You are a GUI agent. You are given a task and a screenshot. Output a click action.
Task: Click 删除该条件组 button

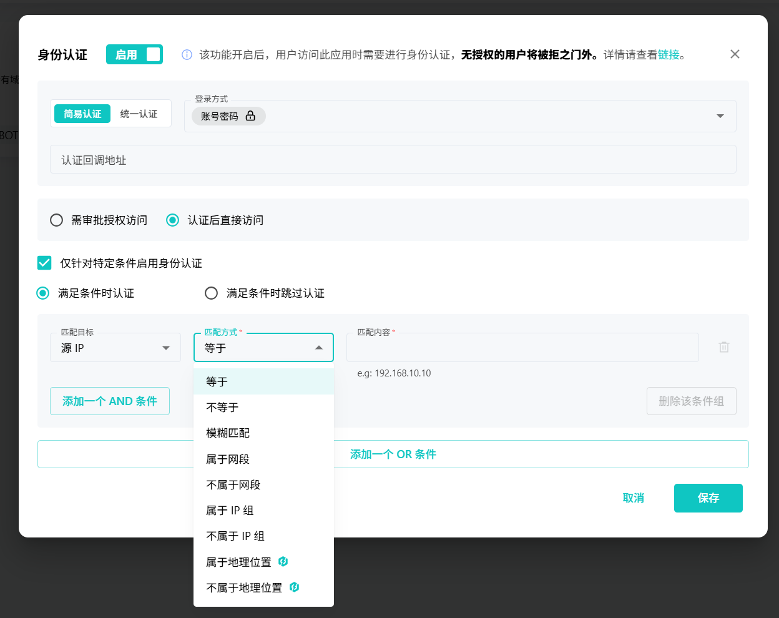[692, 401]
